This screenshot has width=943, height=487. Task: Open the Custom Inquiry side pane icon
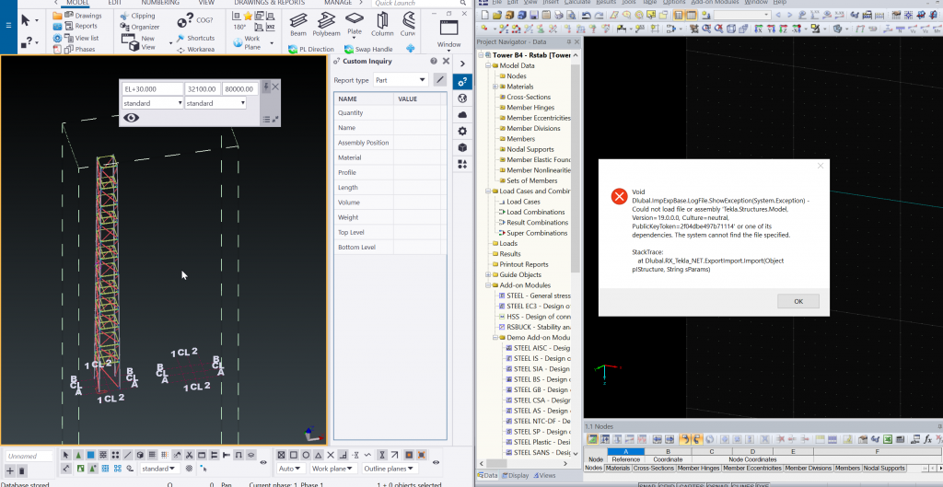[x=462, y=82]
